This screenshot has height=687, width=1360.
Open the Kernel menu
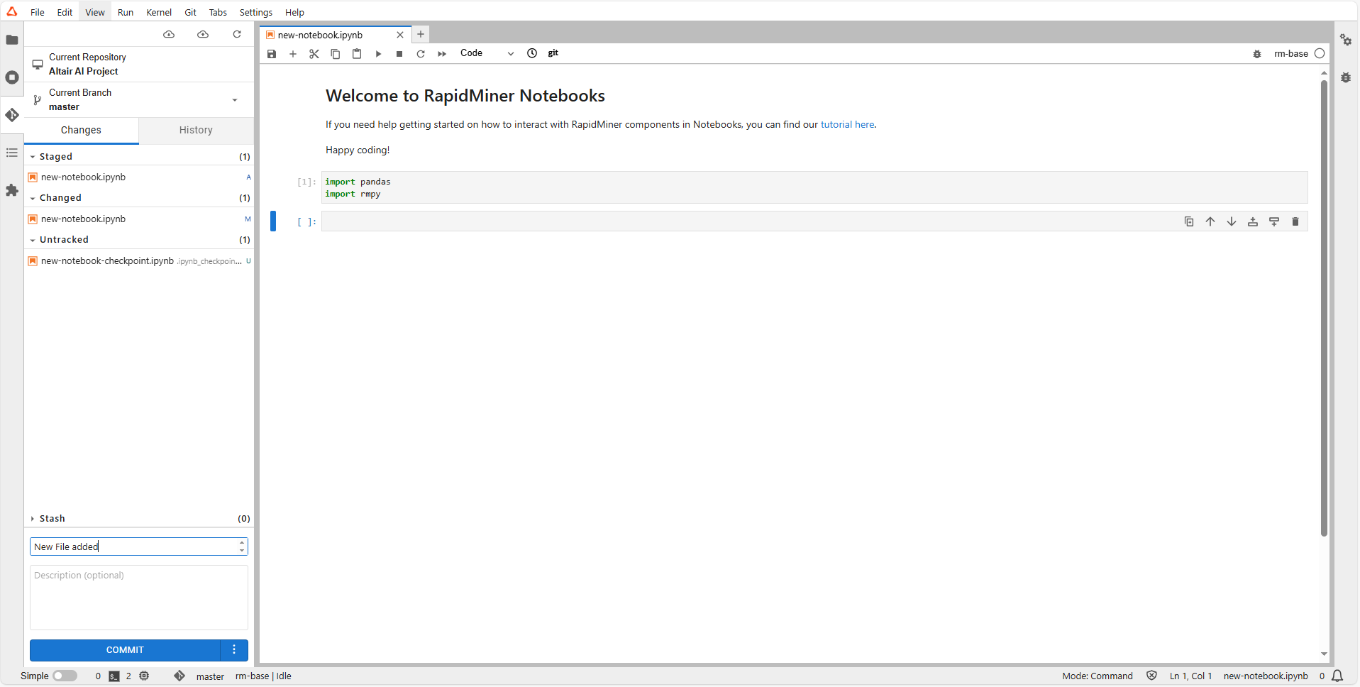click(159, 12)
